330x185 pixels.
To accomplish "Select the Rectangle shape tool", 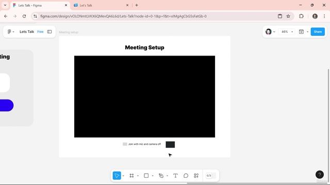I will pos(146,176).
